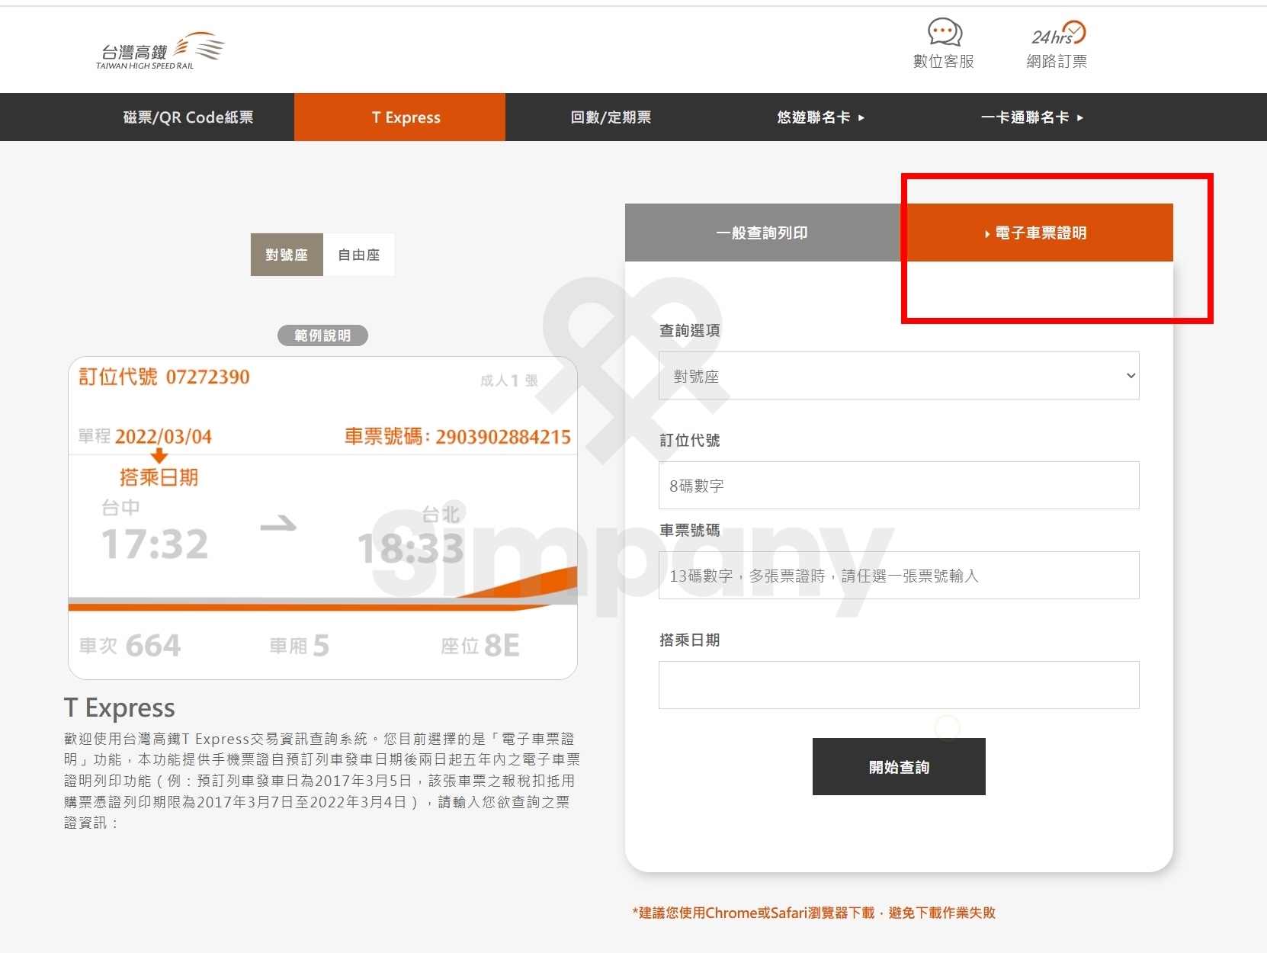Open the 磁票/QR Code紙票 menu item

point(188,117)
